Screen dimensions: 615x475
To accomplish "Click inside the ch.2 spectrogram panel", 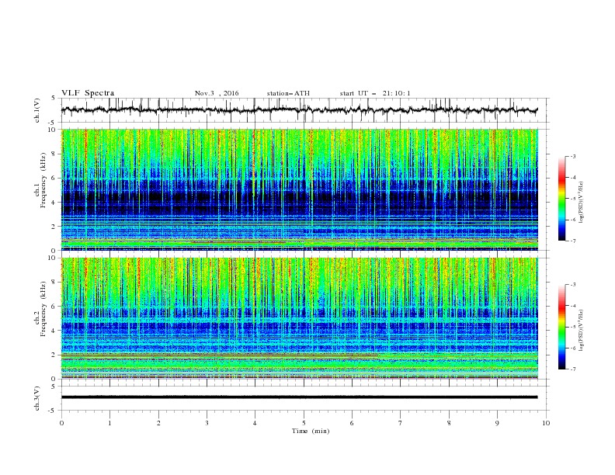I will [x=299, y=318].
